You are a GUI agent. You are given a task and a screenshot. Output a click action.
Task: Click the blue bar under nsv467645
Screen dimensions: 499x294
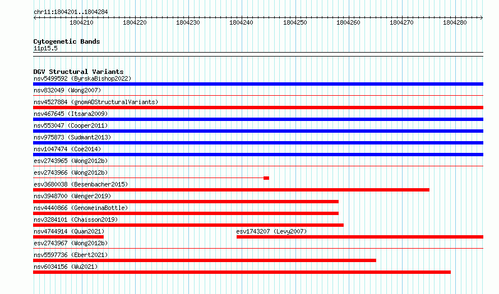258,119
